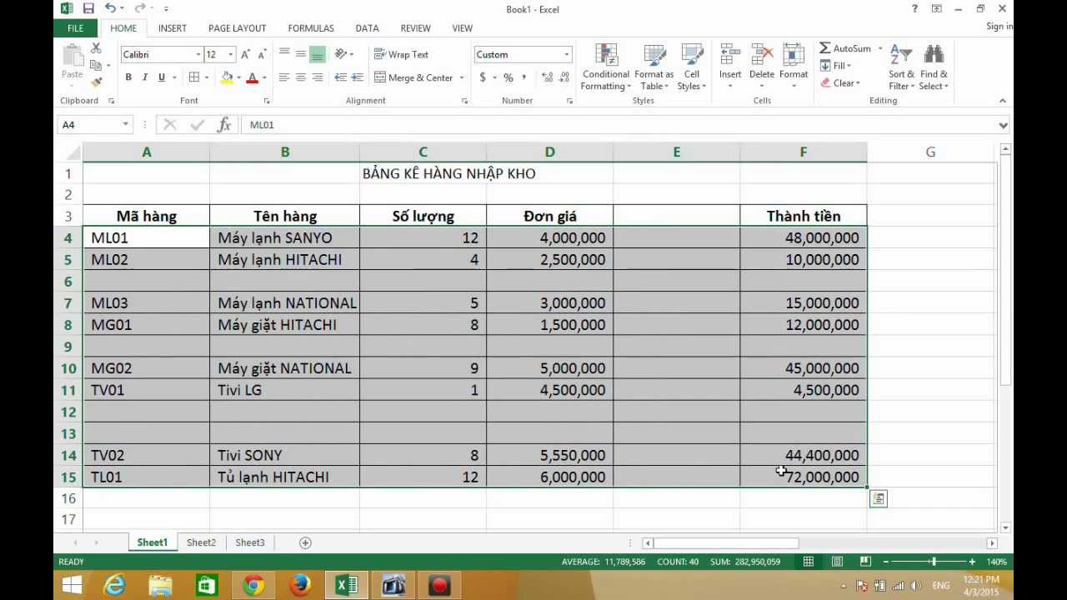Image resolution: width=1067 pixels, height=600 pixels.
Task: Toggle Bold formatting
Action: click(128, 77)
